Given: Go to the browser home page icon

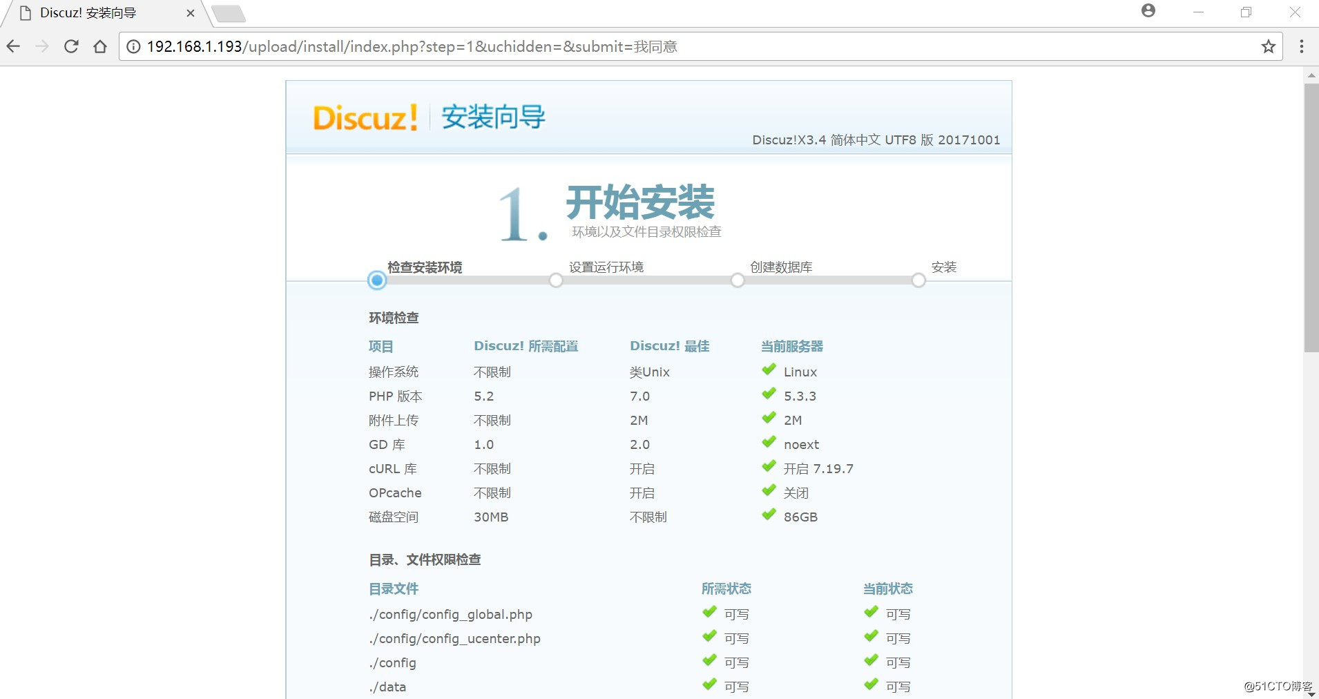Looking at the screenshot, I should [x=100, y=46].
